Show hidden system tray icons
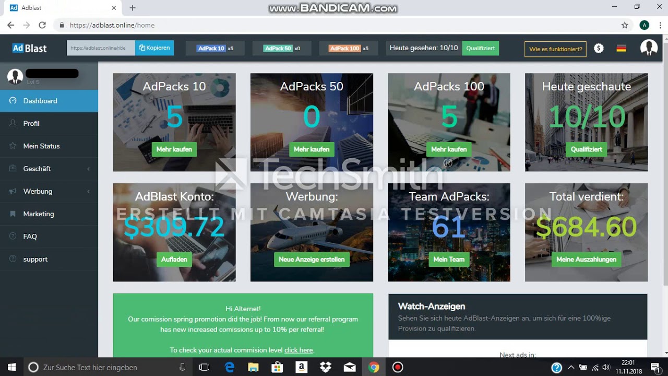Viewport: 668px width, 376px height. coord(570,367)
